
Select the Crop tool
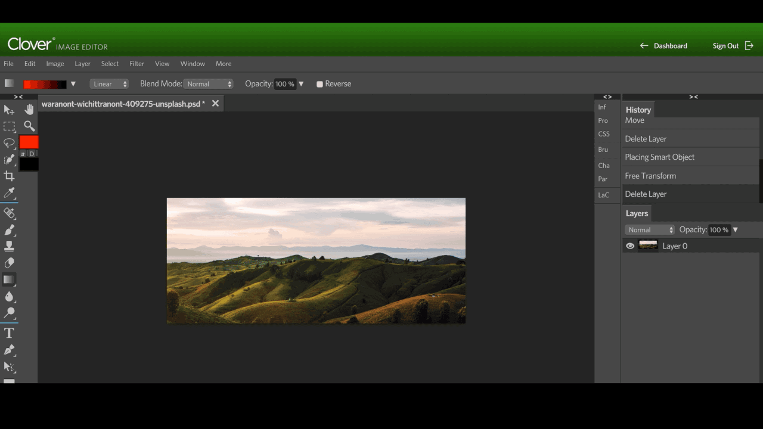pyautogui.click(x=9, y=176)
